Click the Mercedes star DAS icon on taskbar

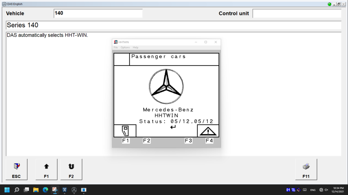click(74, 190)
